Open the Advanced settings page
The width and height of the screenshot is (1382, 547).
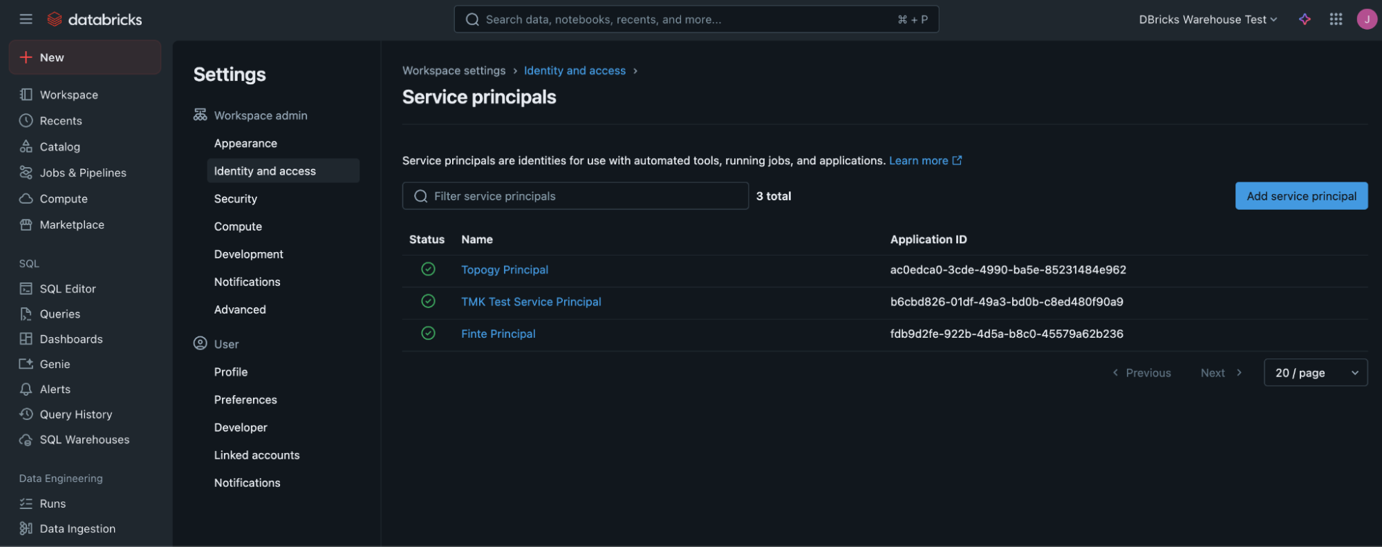click(x=240, y=309)
